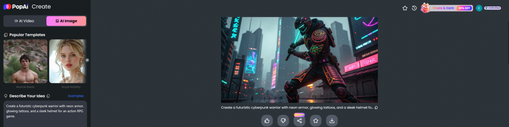
Task: Open the Examples link
Action: tap(76, 96)
